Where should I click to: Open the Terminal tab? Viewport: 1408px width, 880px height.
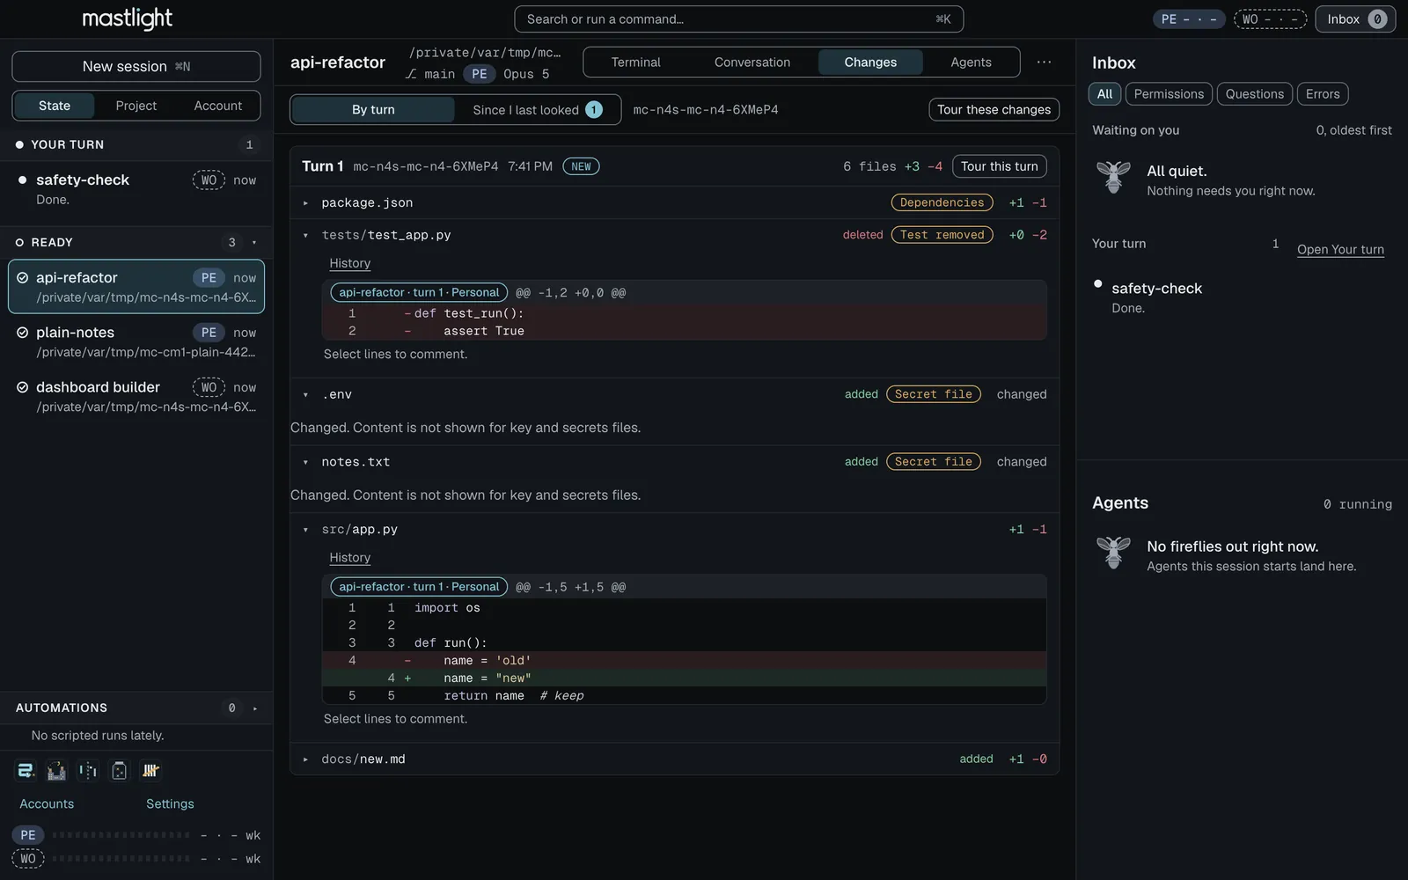635,62
